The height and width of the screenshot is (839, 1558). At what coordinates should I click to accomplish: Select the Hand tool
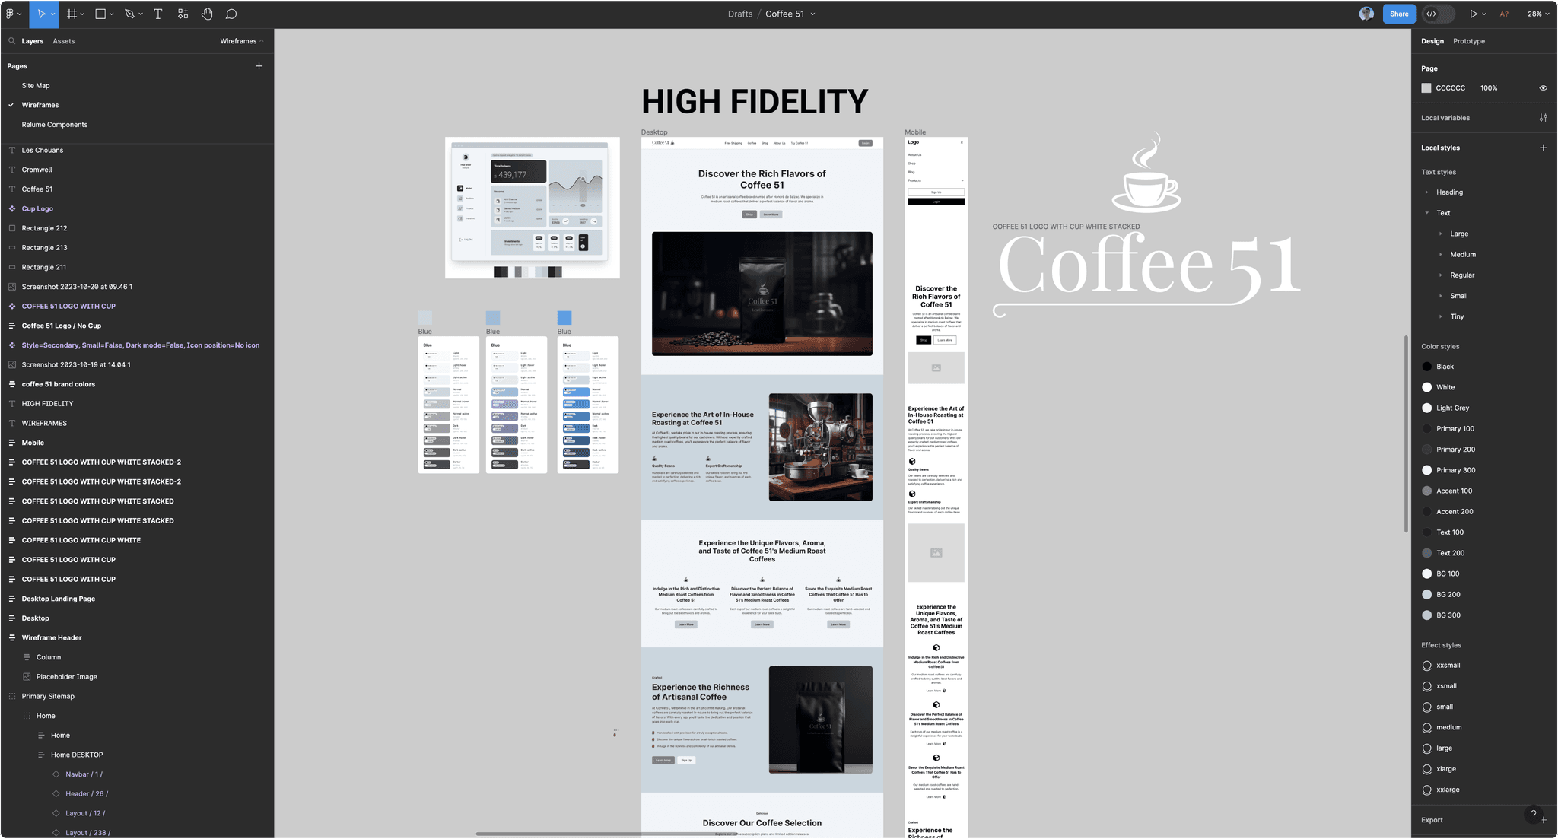pos(207,14)
